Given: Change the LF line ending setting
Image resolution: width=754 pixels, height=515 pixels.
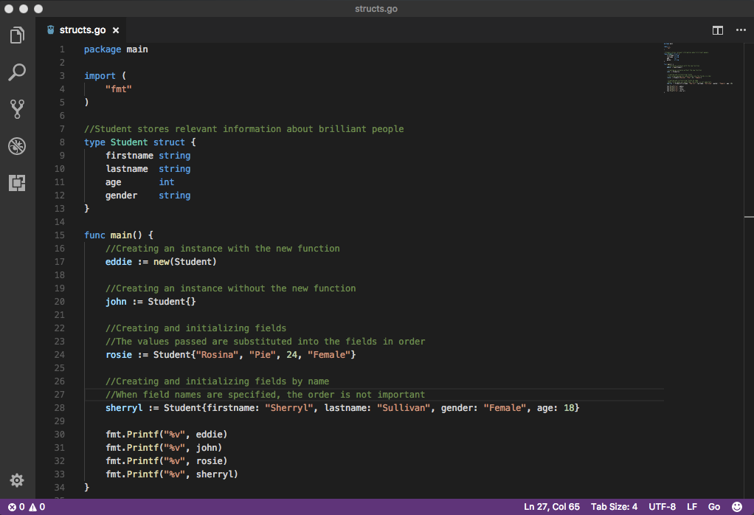Looking at the screenshot, I should pos(691,507).
